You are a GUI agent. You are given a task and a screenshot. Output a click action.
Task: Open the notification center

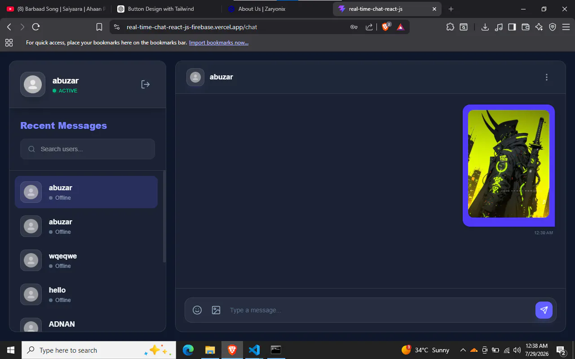tap(561, 350)
